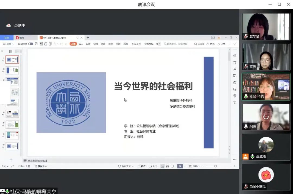Switch to slide sorter grid view
Image resolution: width=293 pixels, height=194 pixels.
pos(167,166)
